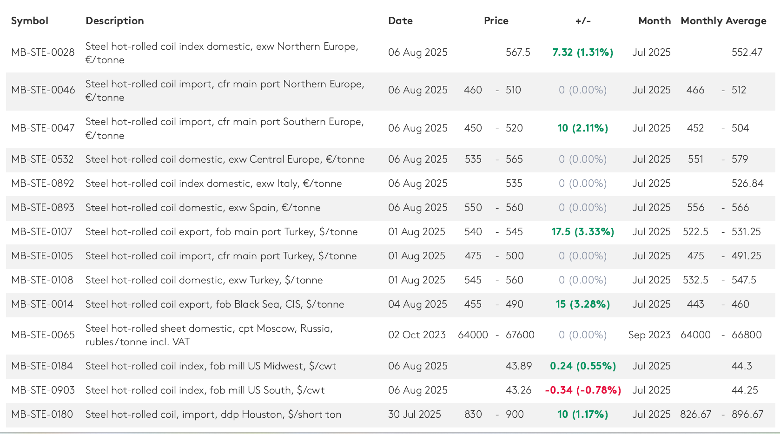Select the Price column header
Image resolution: width=780 pixels, height=434 pixels.
(x=496, y=21)
